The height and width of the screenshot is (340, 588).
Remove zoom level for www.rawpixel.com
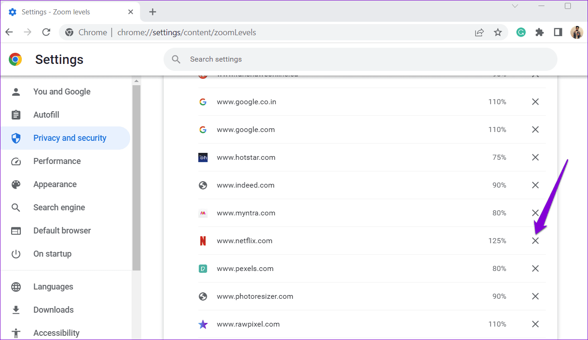click(x=535, y=324)
